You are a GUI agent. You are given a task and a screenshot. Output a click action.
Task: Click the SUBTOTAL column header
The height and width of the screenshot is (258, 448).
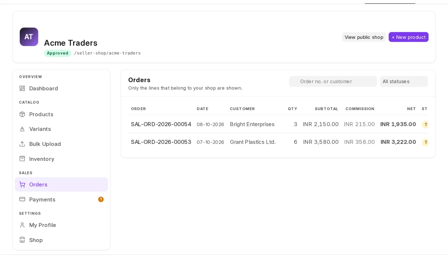point(326,109)
